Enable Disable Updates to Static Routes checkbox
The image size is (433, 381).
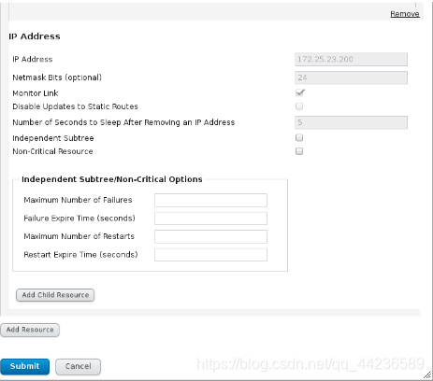(299, 106)
